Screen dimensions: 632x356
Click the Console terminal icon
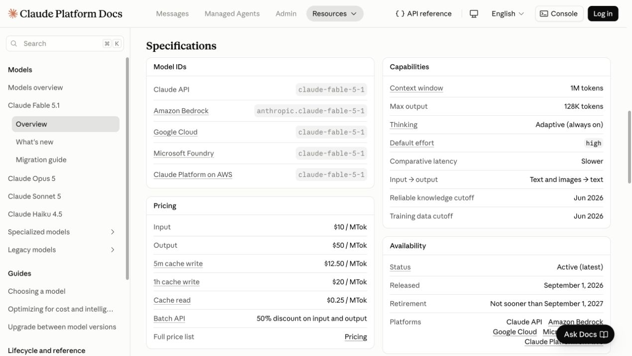544,13
